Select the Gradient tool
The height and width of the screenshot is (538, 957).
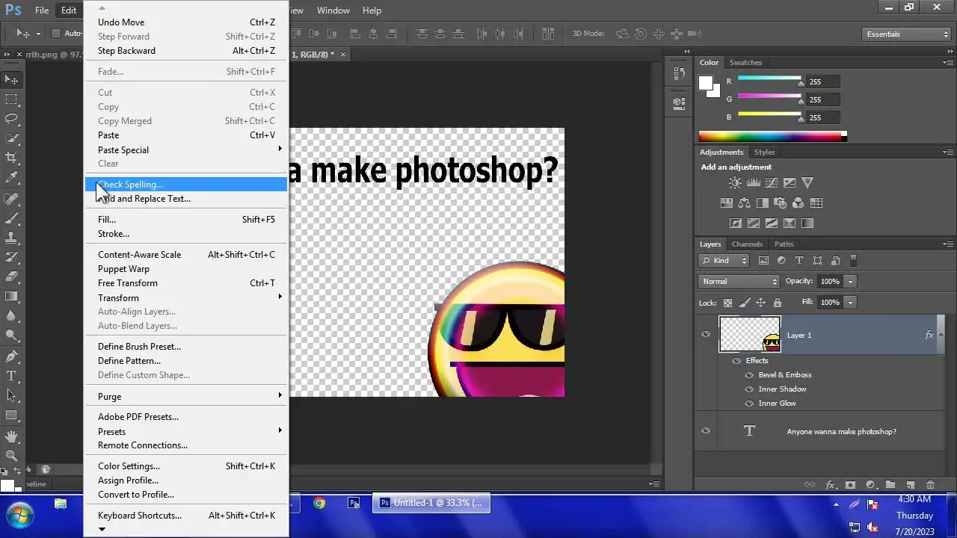(11, 296)
